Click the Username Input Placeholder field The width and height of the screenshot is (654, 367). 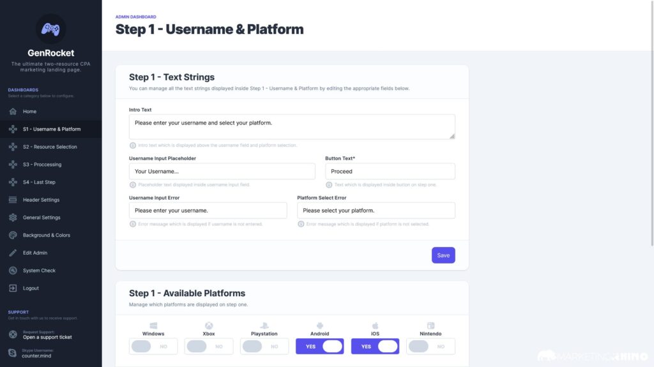[x=222, y=171]
